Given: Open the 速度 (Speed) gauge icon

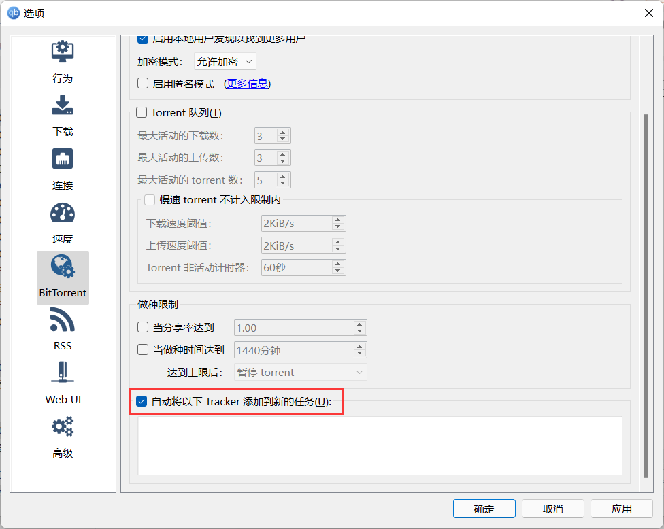Looking at the screenshot, I should [x=63, y=212].
